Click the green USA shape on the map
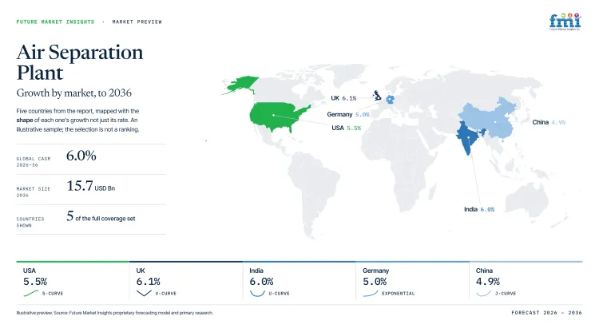Screen dimensions: 599x336 pos(279,117)
